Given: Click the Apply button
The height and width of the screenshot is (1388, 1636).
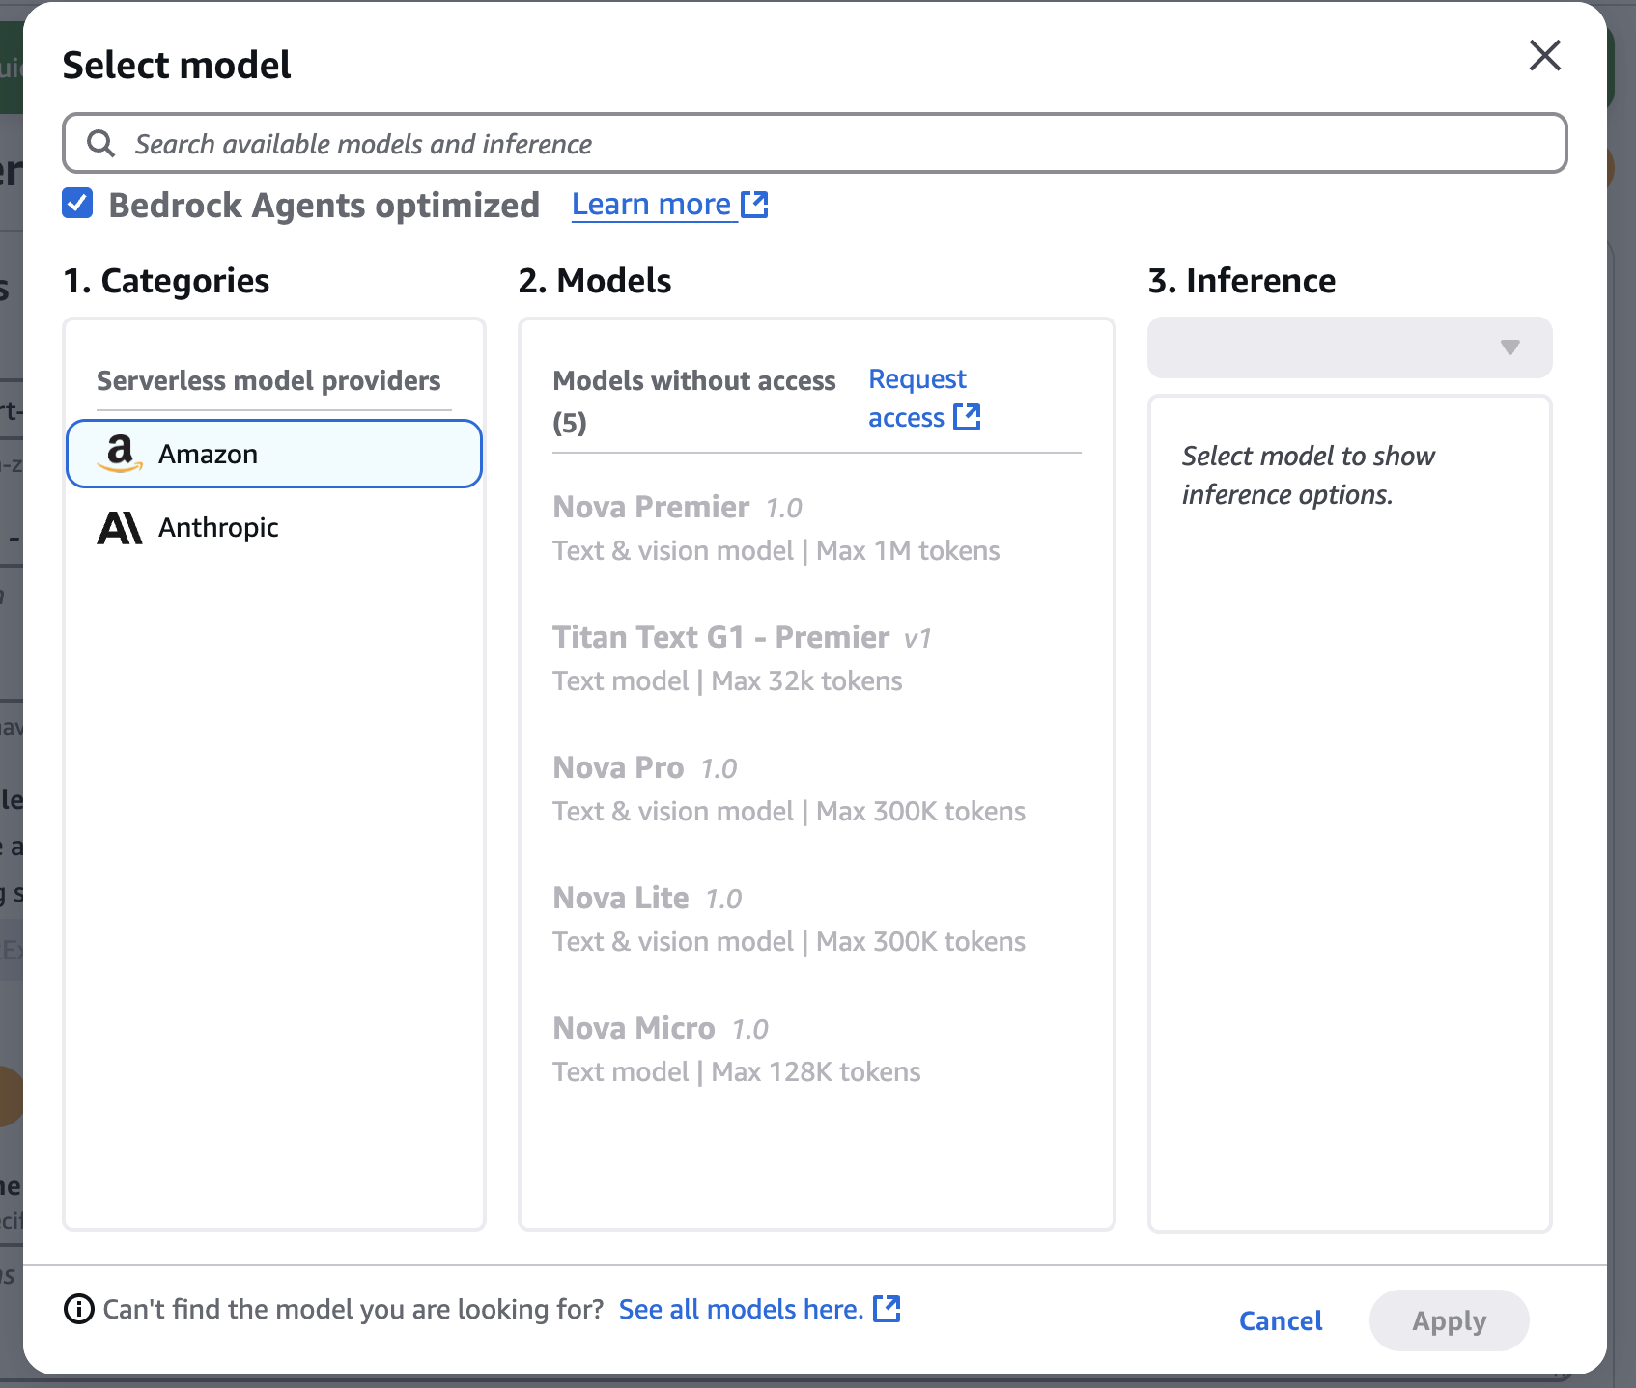Looking at the screenshot, I should coord(1449,1320).
